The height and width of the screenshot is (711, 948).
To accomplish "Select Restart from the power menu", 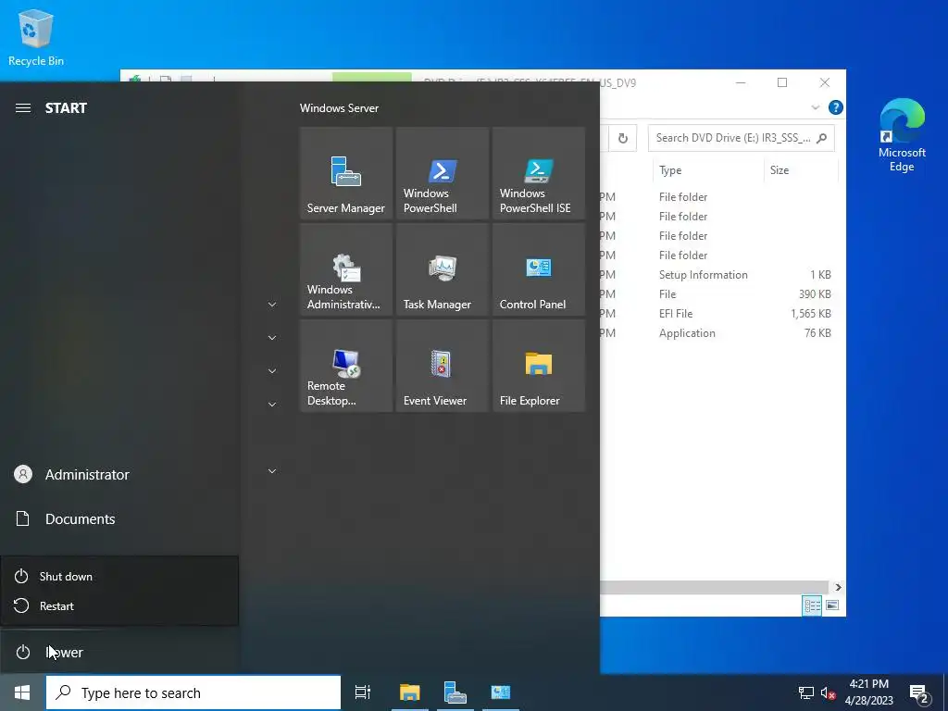I will click(119, 605).
